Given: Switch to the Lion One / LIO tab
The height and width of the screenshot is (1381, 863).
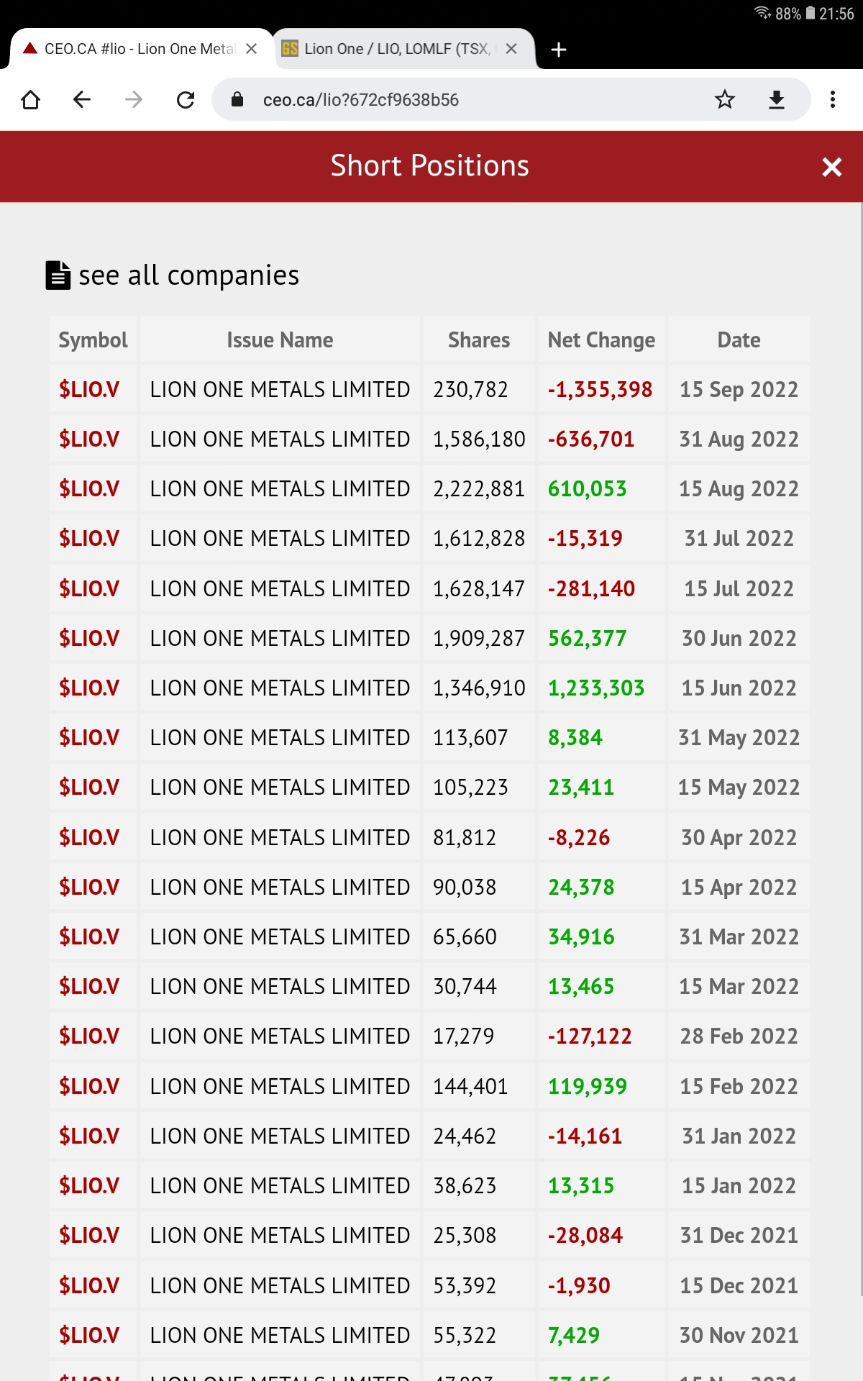Looking at the screenshot, I should [396, 49].
